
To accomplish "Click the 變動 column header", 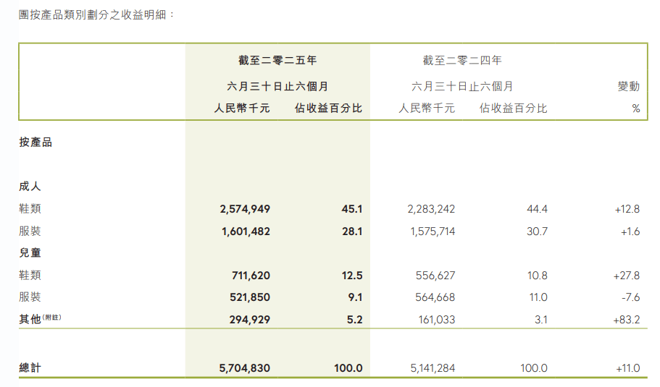I will (628, 86).
